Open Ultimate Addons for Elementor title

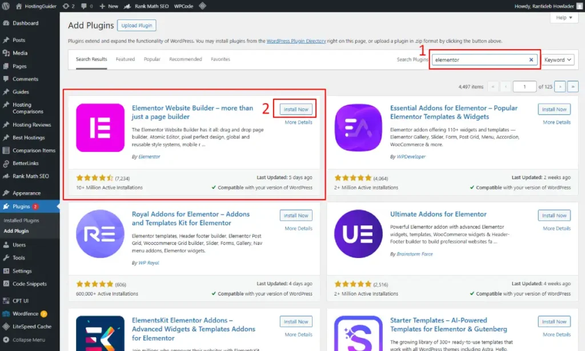438,214
